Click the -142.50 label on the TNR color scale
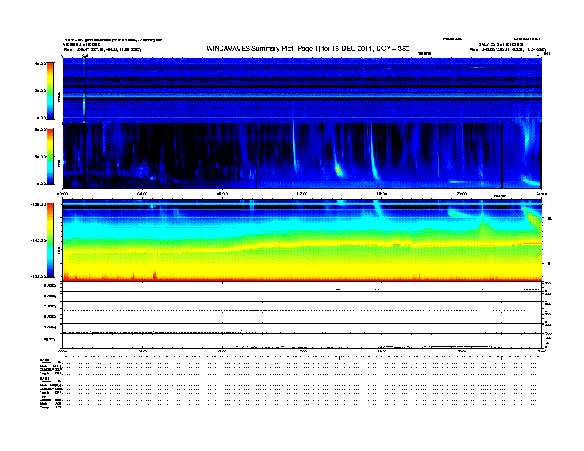The image size is (584, 451). click(x=39, y=240)
